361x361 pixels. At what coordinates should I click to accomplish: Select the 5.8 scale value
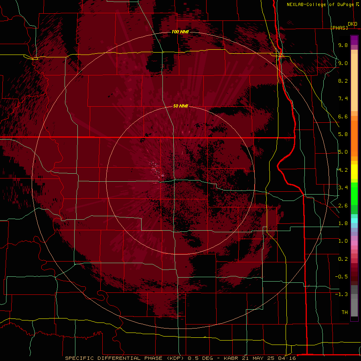(343, 134)
